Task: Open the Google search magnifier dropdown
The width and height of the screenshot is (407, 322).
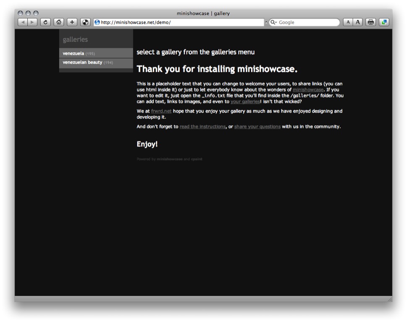Action: [273, 22]
